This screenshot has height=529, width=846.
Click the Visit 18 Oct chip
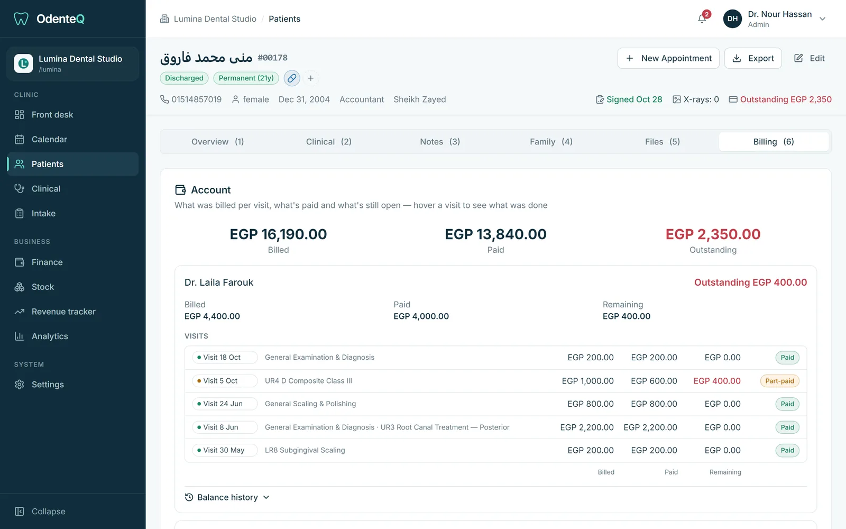[225, 358]
